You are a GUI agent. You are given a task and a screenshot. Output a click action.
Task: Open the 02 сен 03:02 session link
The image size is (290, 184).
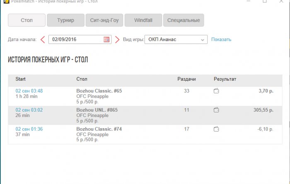pyautogui.click(x=29, y=110)
